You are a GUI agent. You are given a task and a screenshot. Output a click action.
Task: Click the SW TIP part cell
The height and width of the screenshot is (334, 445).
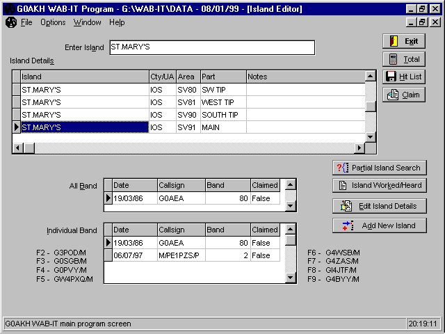point(223,90)
